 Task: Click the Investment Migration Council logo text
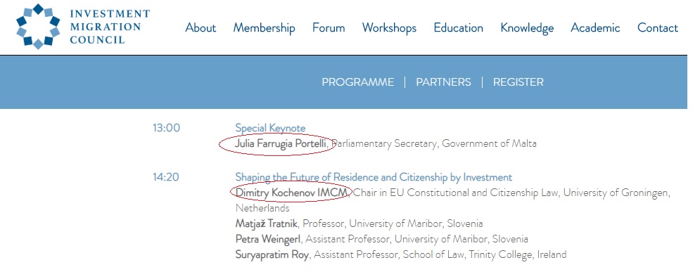110,27
